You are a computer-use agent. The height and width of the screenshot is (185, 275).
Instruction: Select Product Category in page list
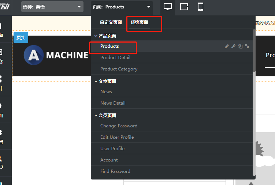point(119,69)
